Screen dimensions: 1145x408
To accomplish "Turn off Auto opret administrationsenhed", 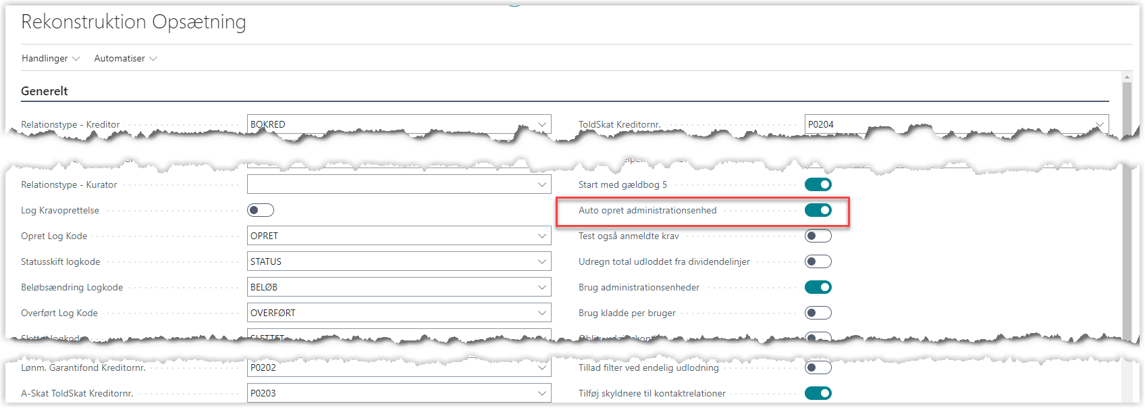I will 818,210.
